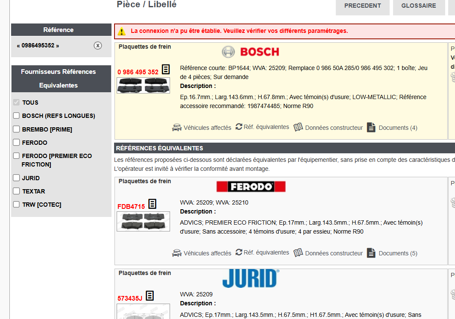Click "WVA: 25209; WVA: 25210" text in Ferodo card
The height and width of the screenshot is (319, 455).
coord(214,202)
